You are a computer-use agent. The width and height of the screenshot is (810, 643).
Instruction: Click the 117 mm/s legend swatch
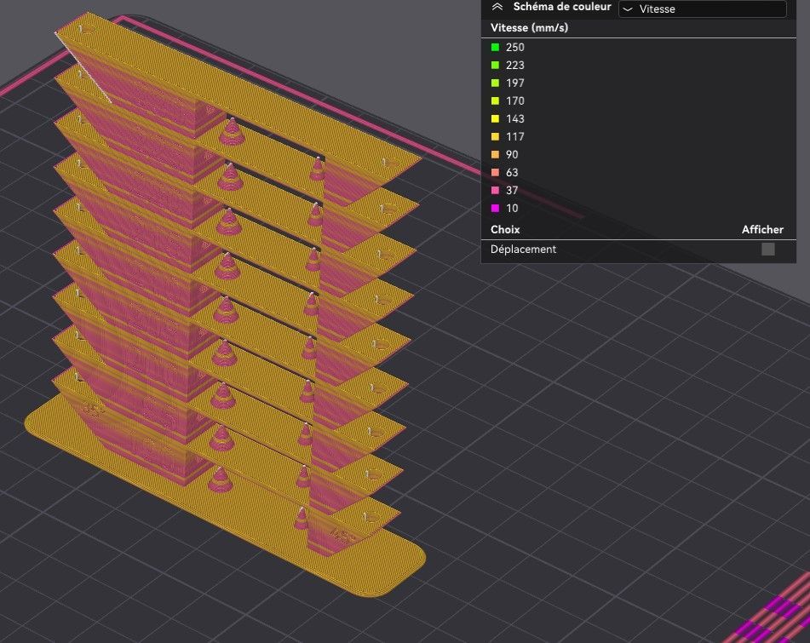pyautogui.click(x=495, y=136)
